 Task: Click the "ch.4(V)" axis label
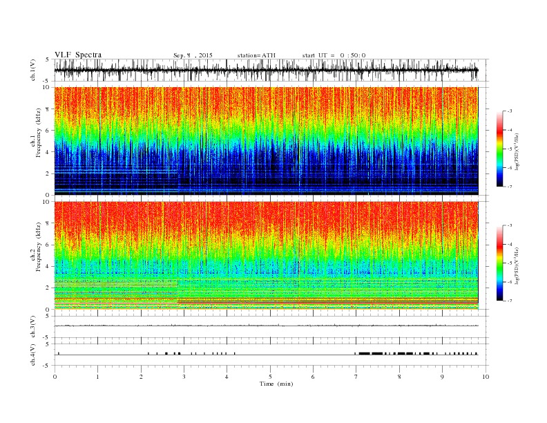tap(33, 355)
